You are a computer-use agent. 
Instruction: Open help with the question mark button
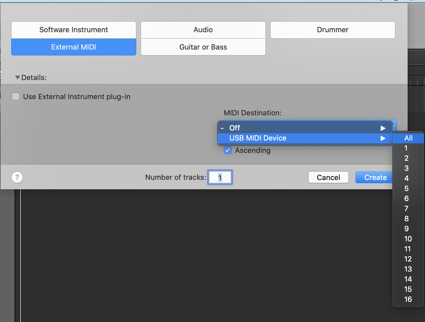click(17, 177)
